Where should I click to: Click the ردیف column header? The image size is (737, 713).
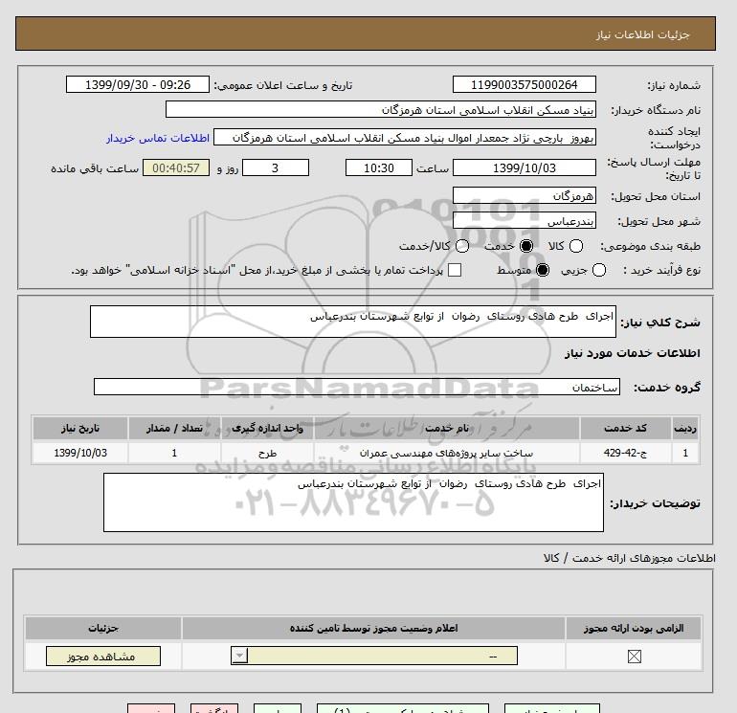coord(684,428)
